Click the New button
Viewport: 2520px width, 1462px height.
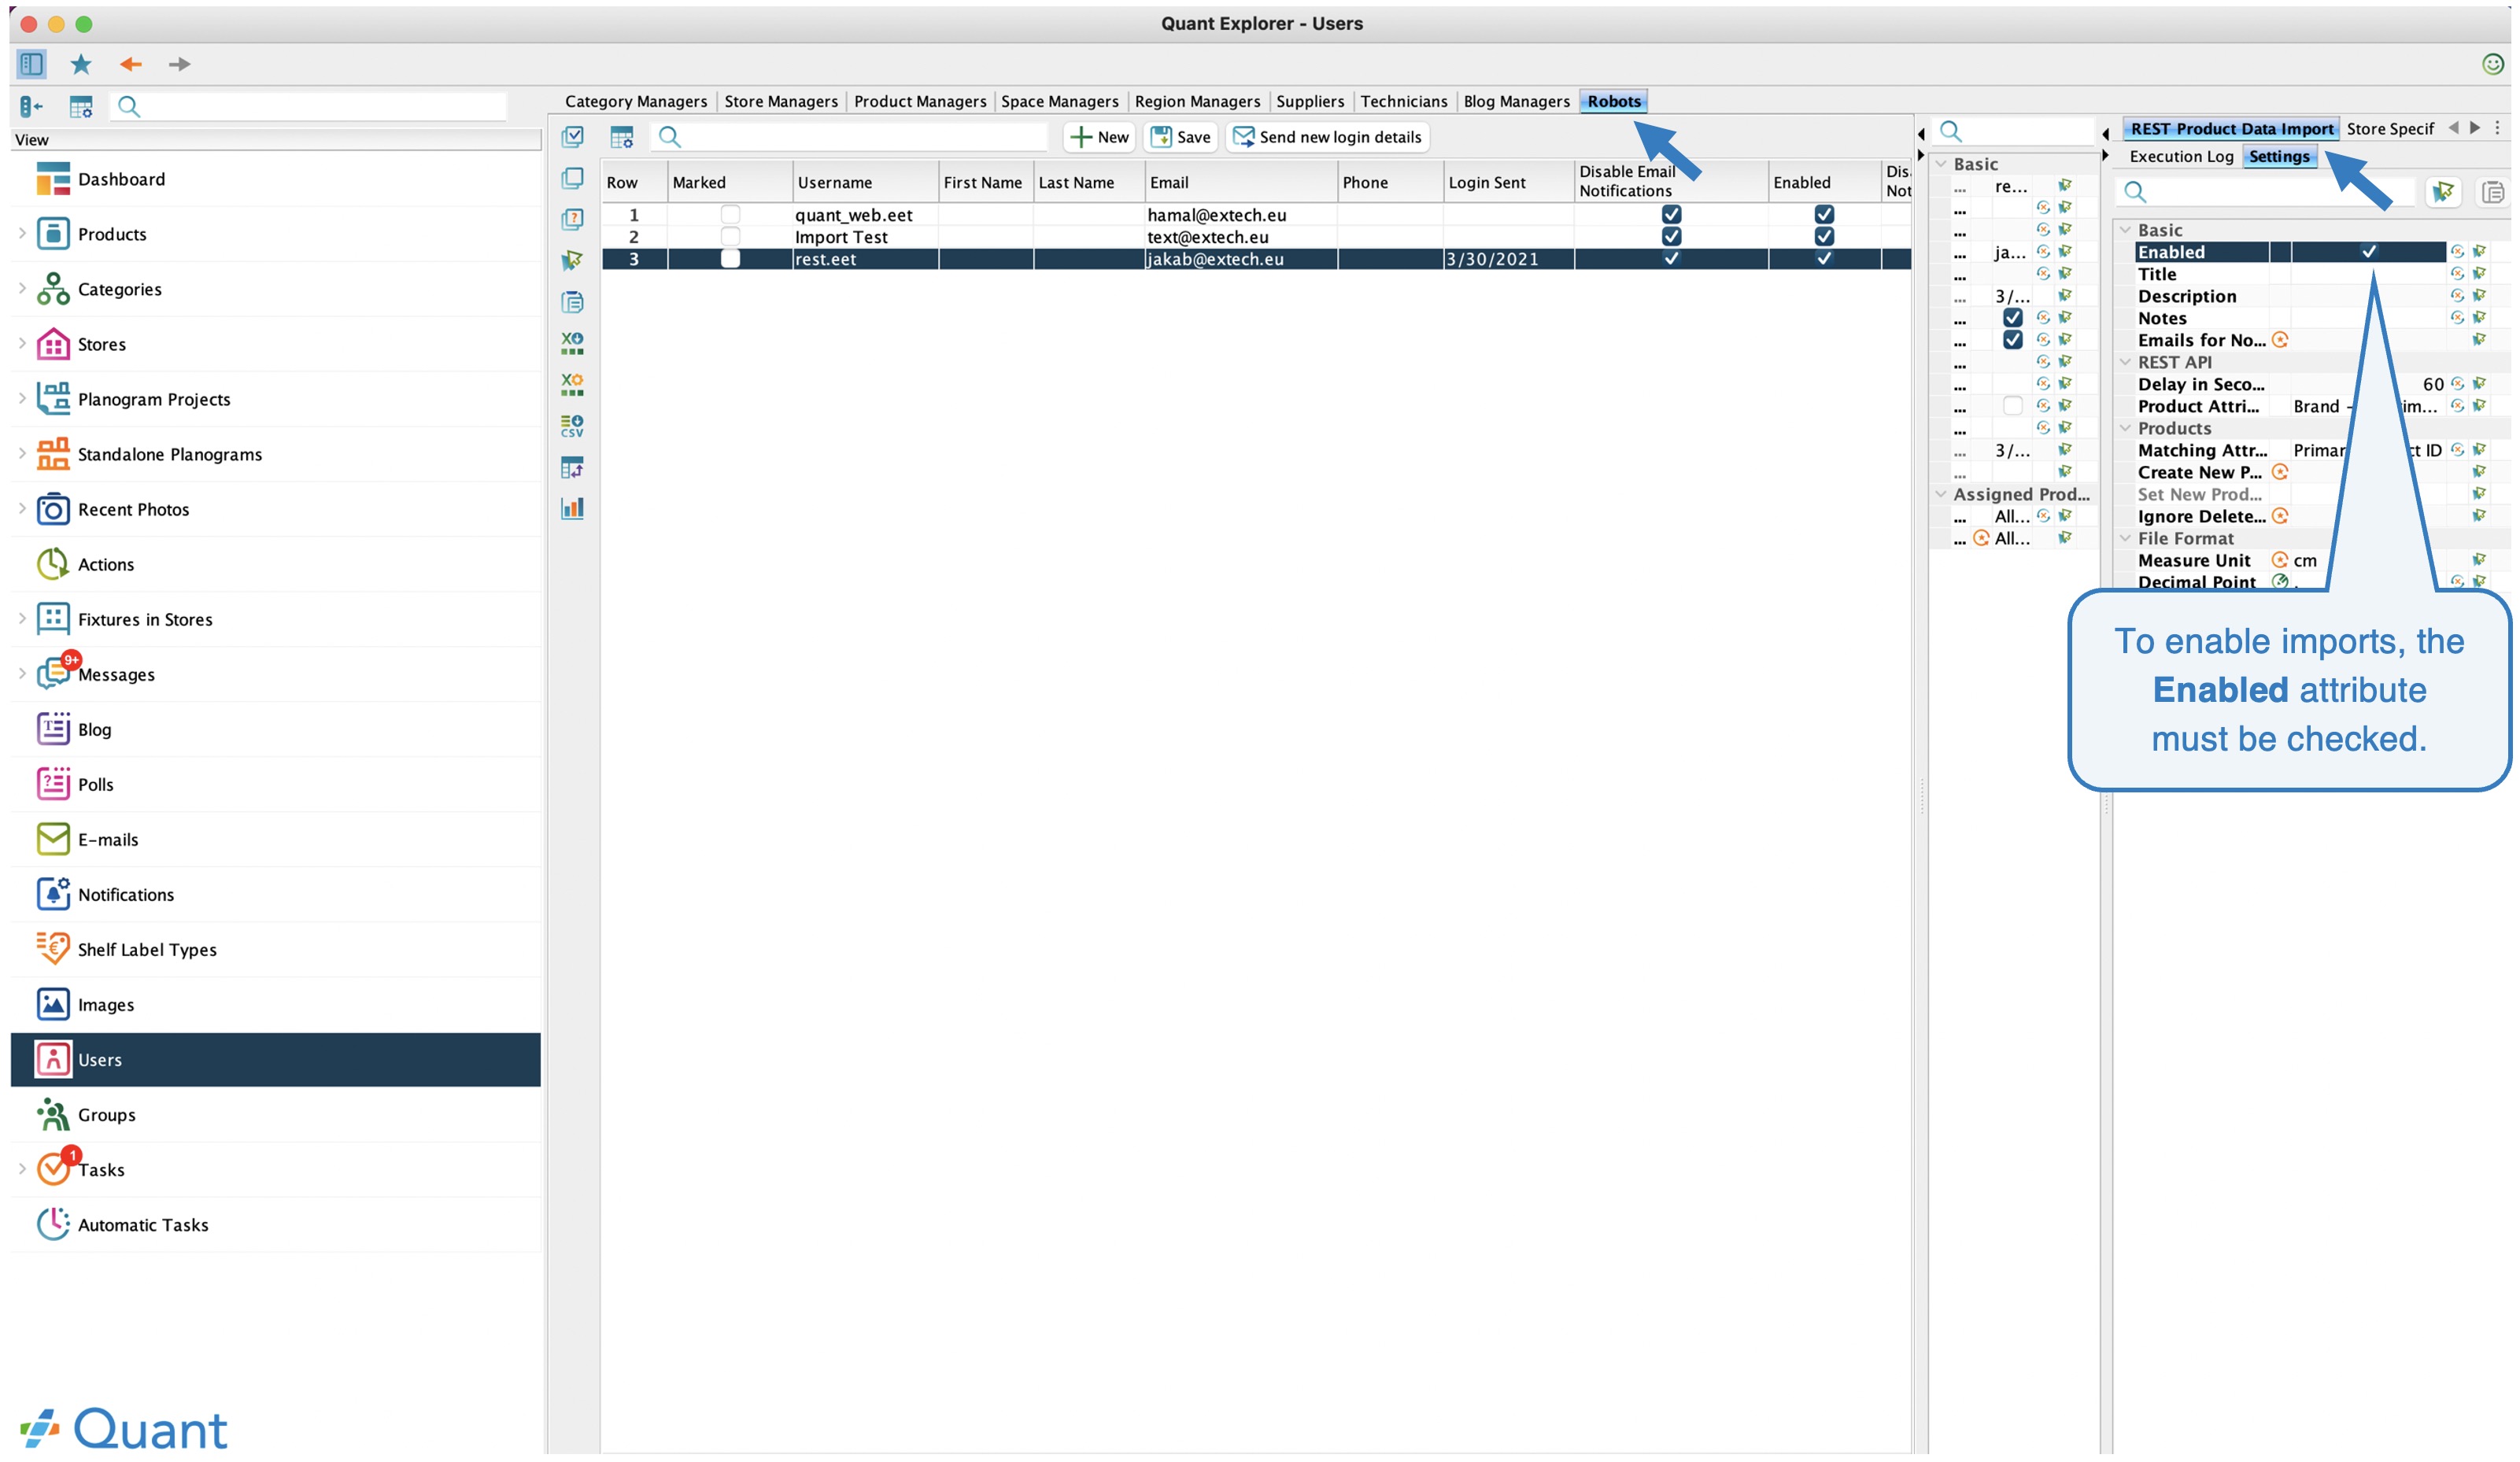1098,137
